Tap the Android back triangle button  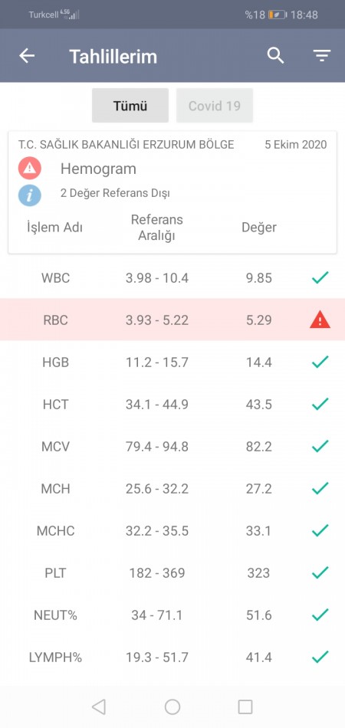point(98,707)
